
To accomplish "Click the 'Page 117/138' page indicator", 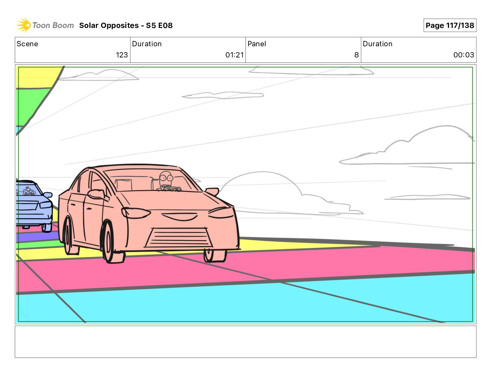I will pos(450,25).
